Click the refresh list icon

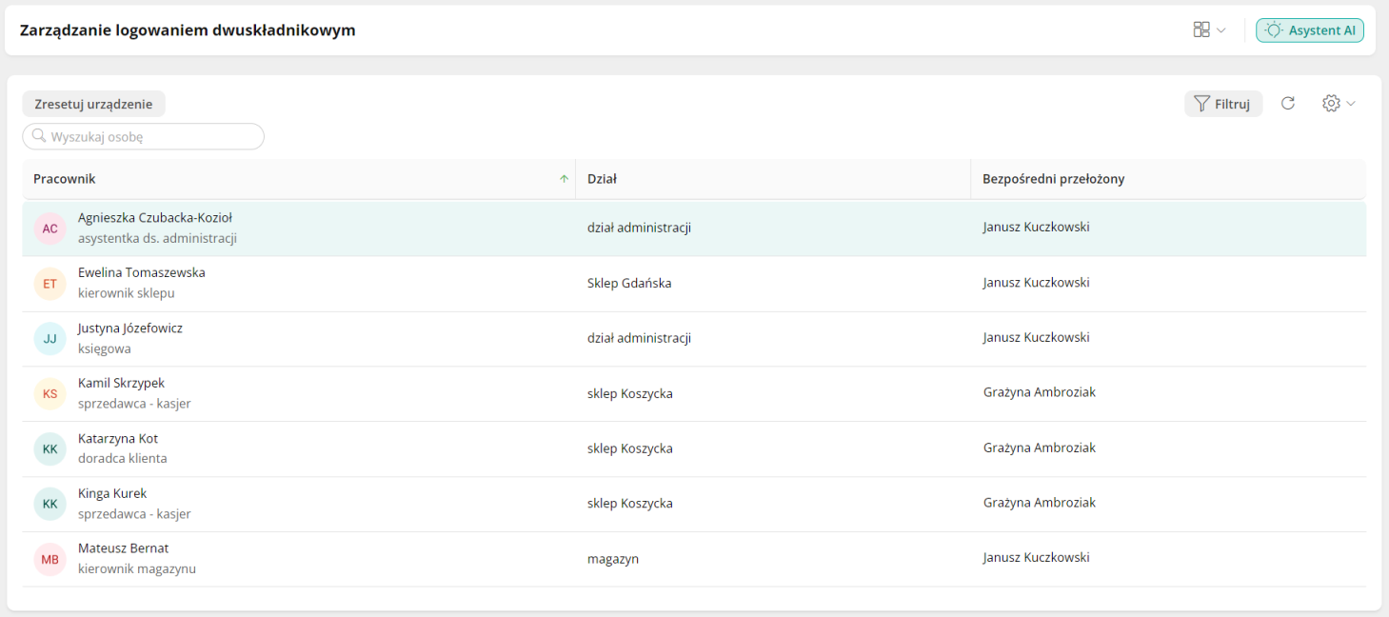point(1288,104)
